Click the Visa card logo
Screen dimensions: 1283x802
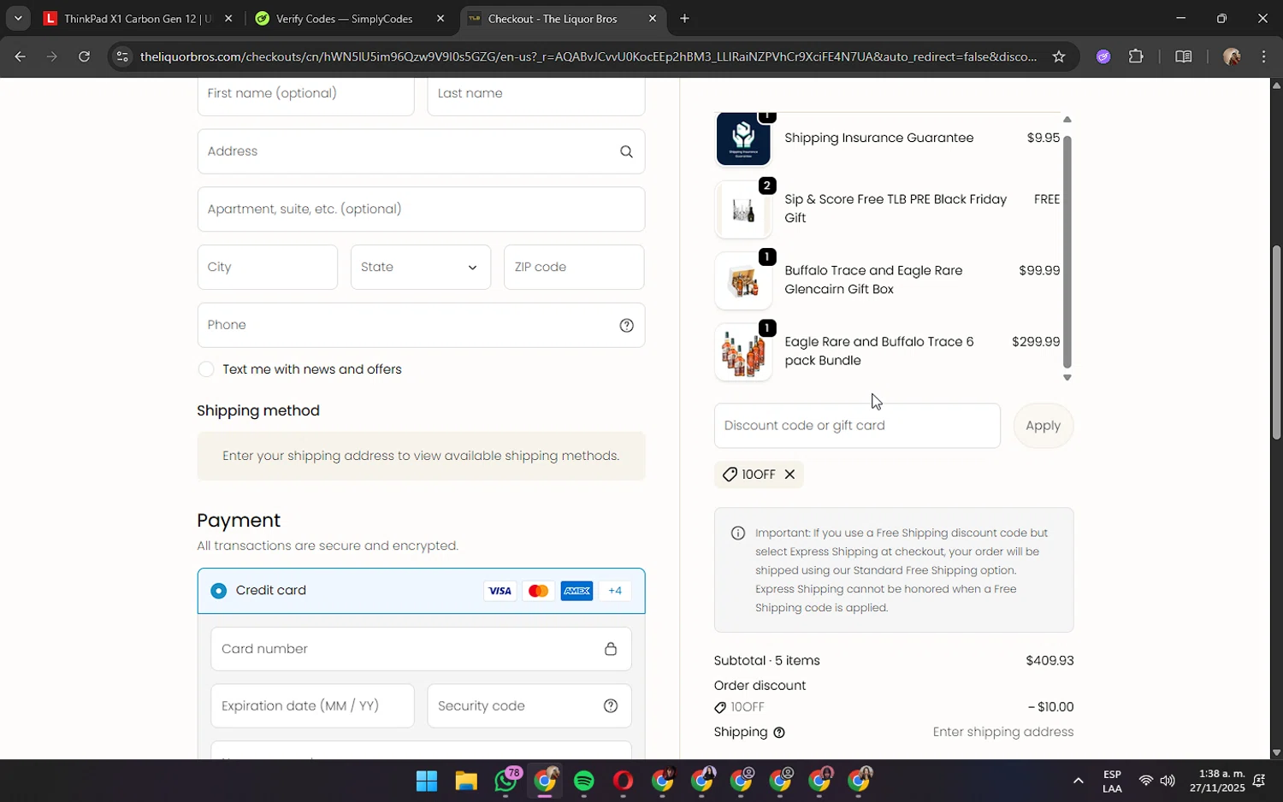tap(500, 591)
